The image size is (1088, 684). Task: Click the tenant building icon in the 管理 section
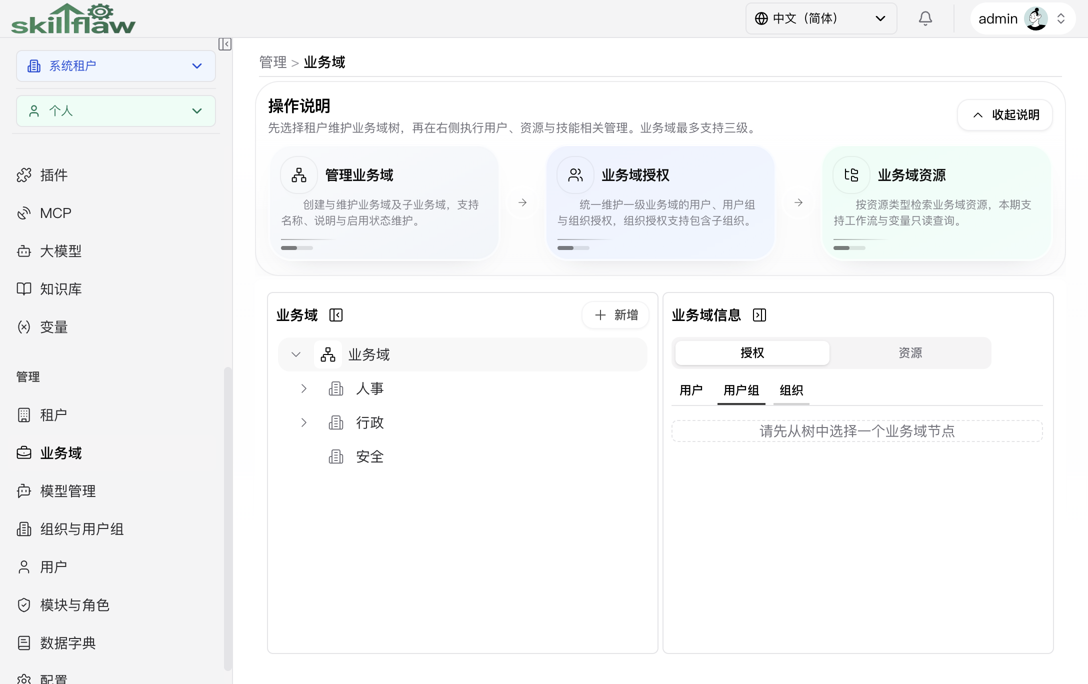tap(24, 415)
